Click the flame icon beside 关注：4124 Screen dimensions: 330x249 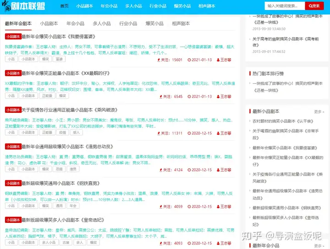coord(161,170)
